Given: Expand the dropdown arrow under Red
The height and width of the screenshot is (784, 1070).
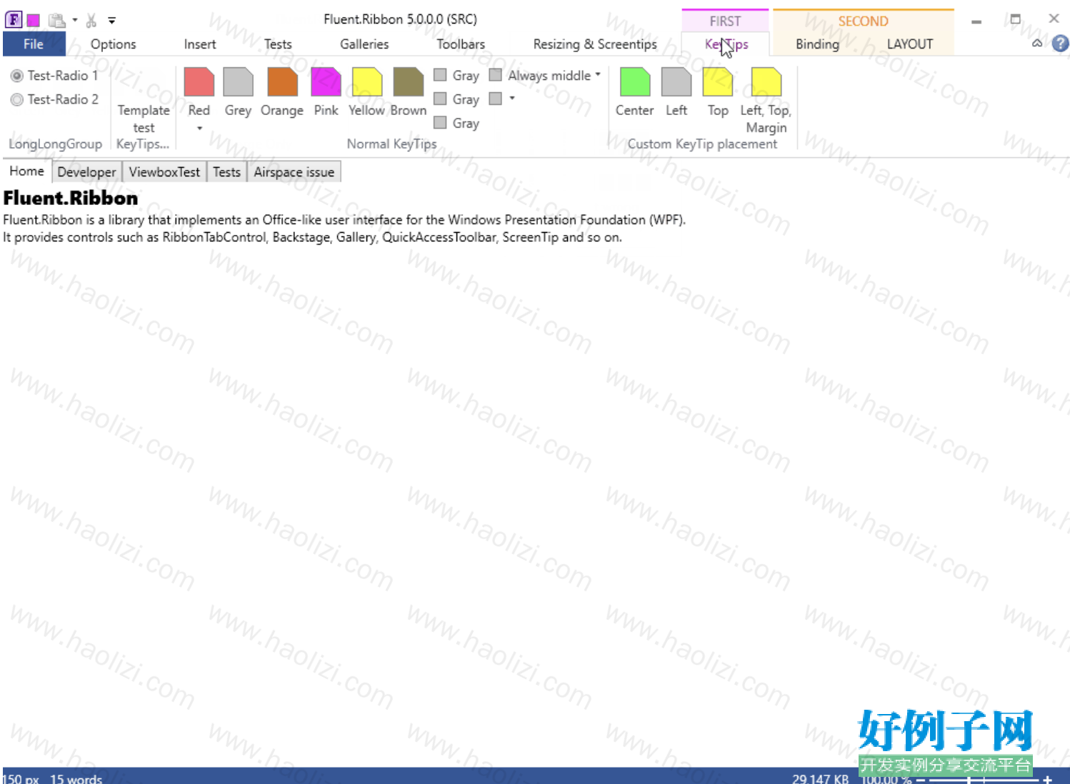Looking at the screenshot, I should [199, 129].
